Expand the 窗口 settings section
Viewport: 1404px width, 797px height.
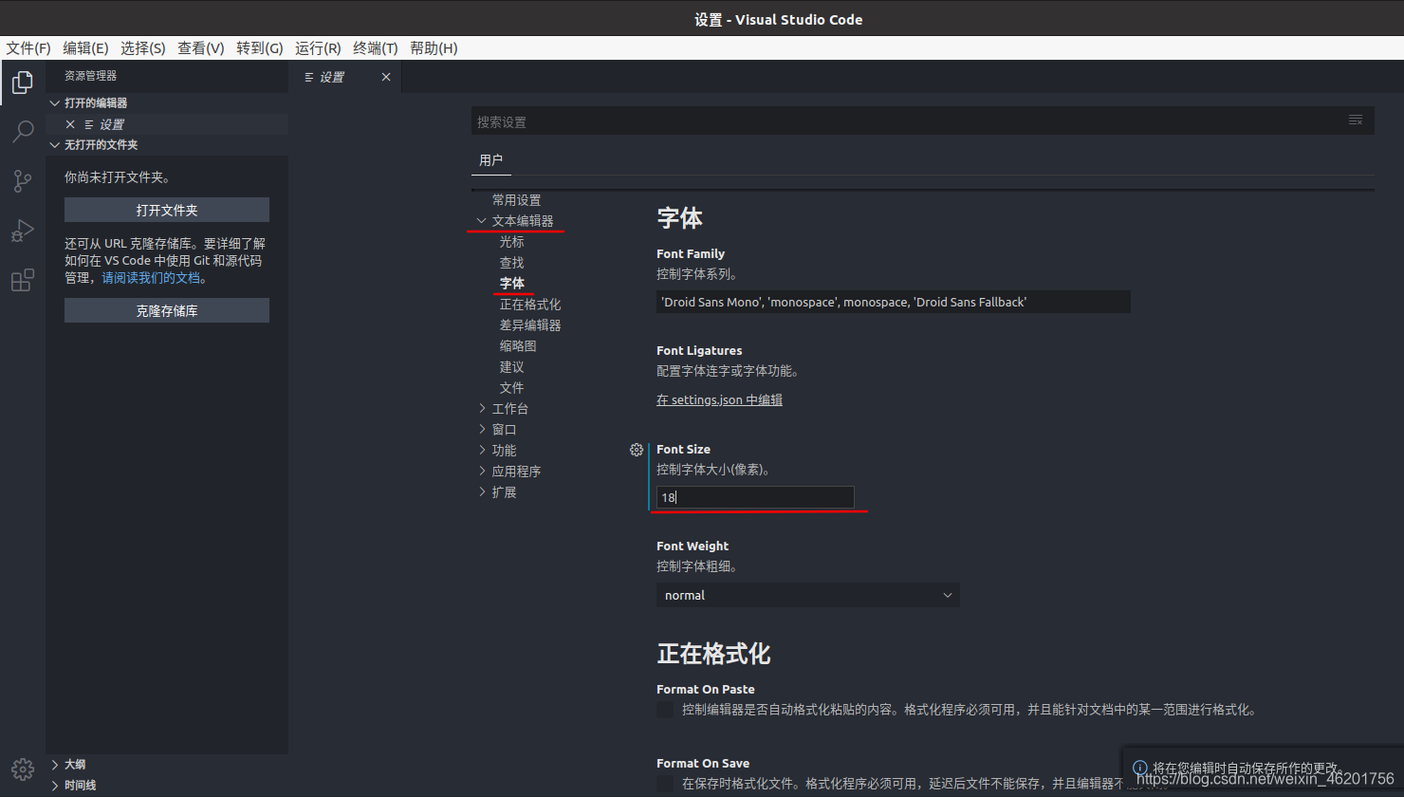(482, 430)
